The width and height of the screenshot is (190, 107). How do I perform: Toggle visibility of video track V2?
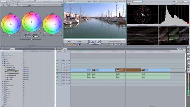click(x=57, y=67)
